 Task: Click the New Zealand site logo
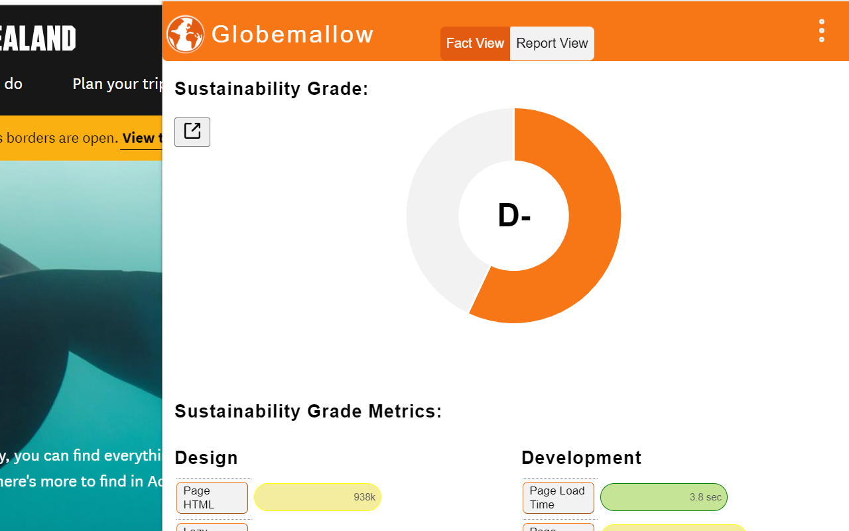coord(38,38)
